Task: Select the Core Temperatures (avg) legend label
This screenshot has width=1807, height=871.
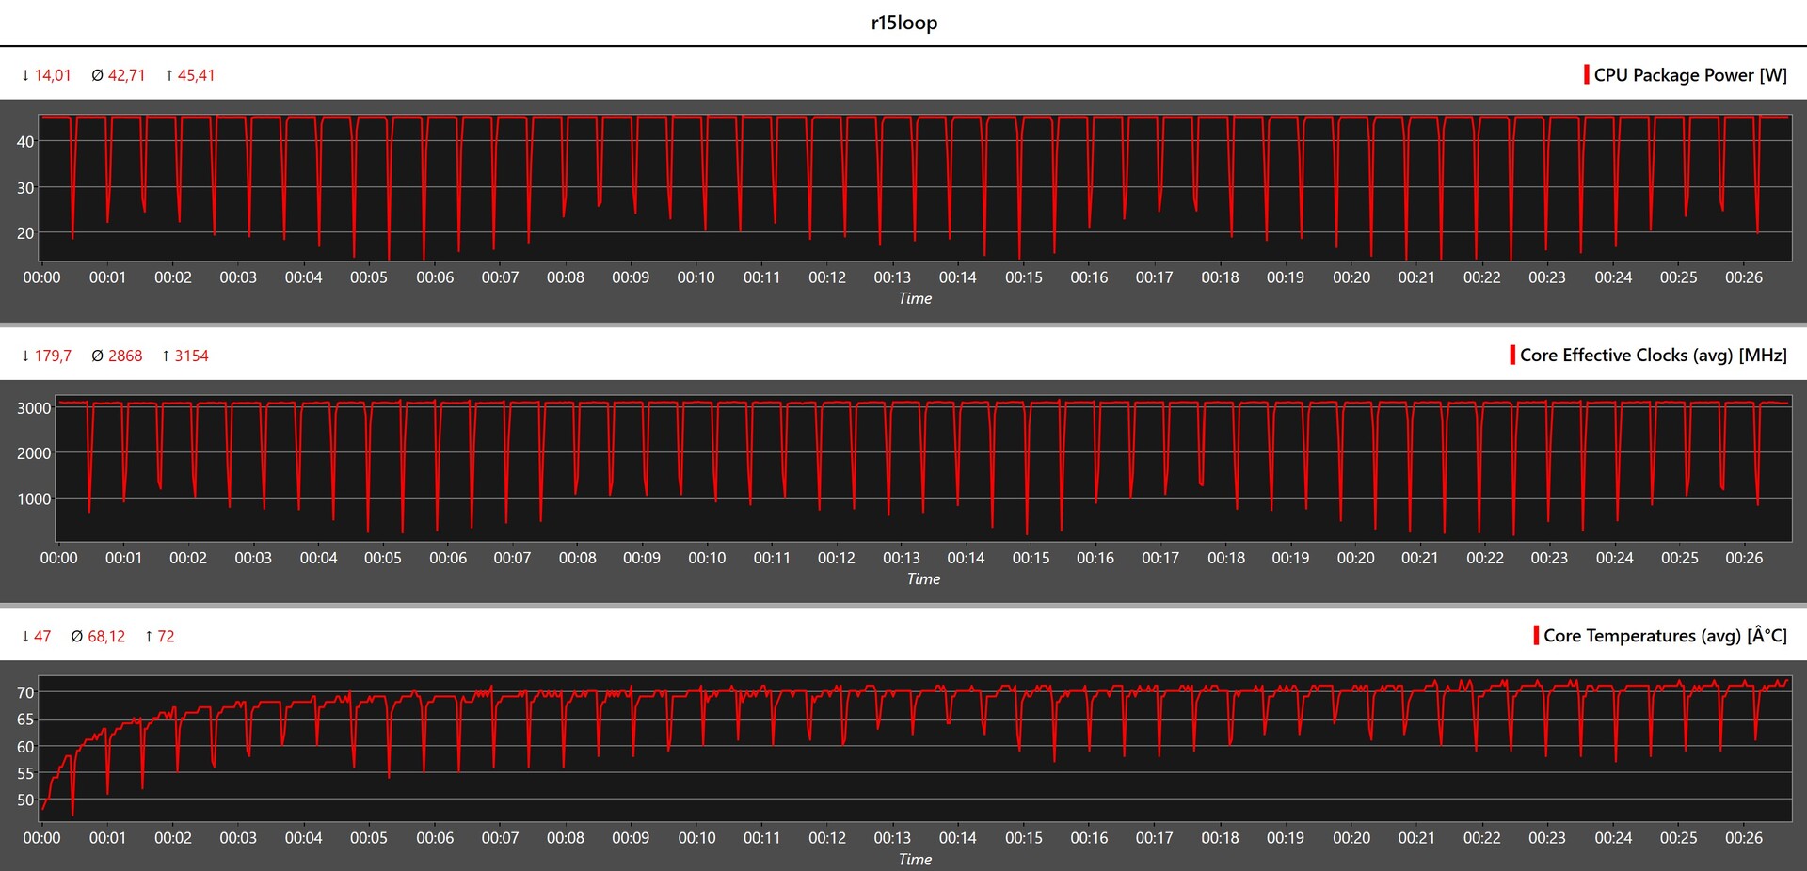Action: pos(1665,636)
